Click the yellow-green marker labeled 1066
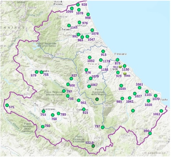 click(x=125, y=73)
